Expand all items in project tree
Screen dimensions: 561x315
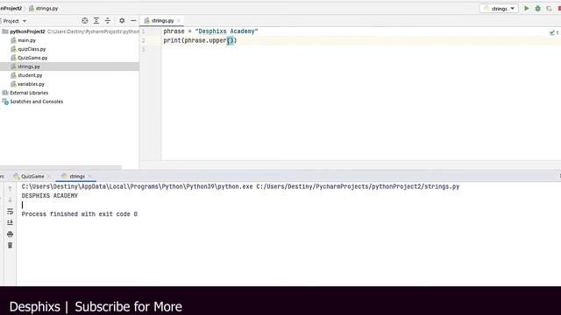click(96, 21)
